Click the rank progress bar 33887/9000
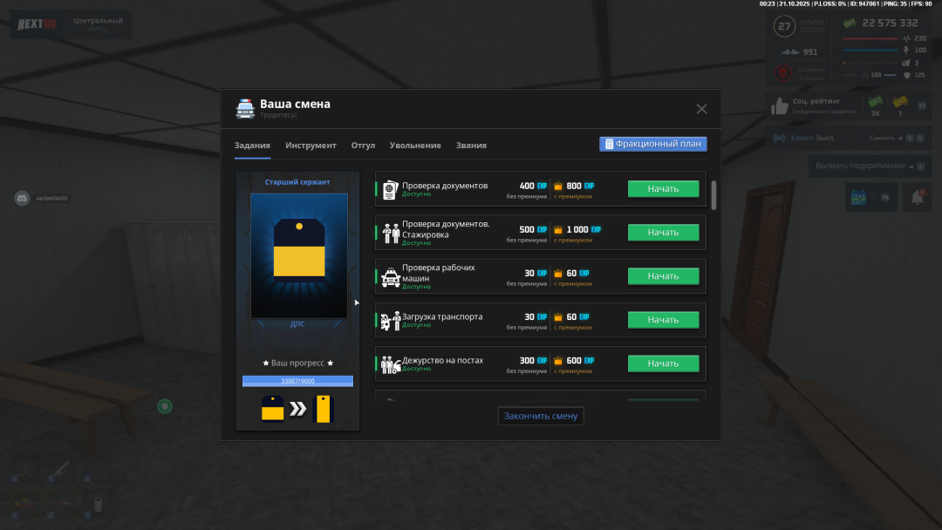The width and height of the screenshot is (942, 530). 297,381
